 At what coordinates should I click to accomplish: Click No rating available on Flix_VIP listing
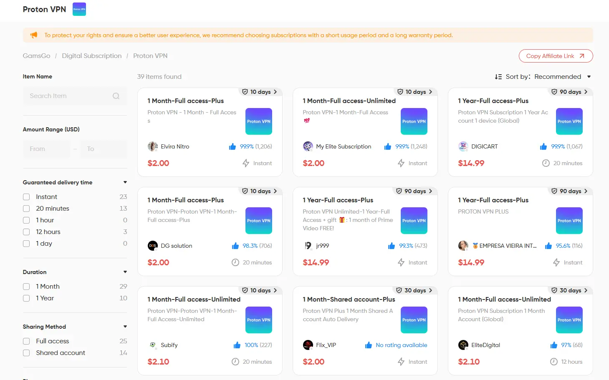[x=401, y=345]
